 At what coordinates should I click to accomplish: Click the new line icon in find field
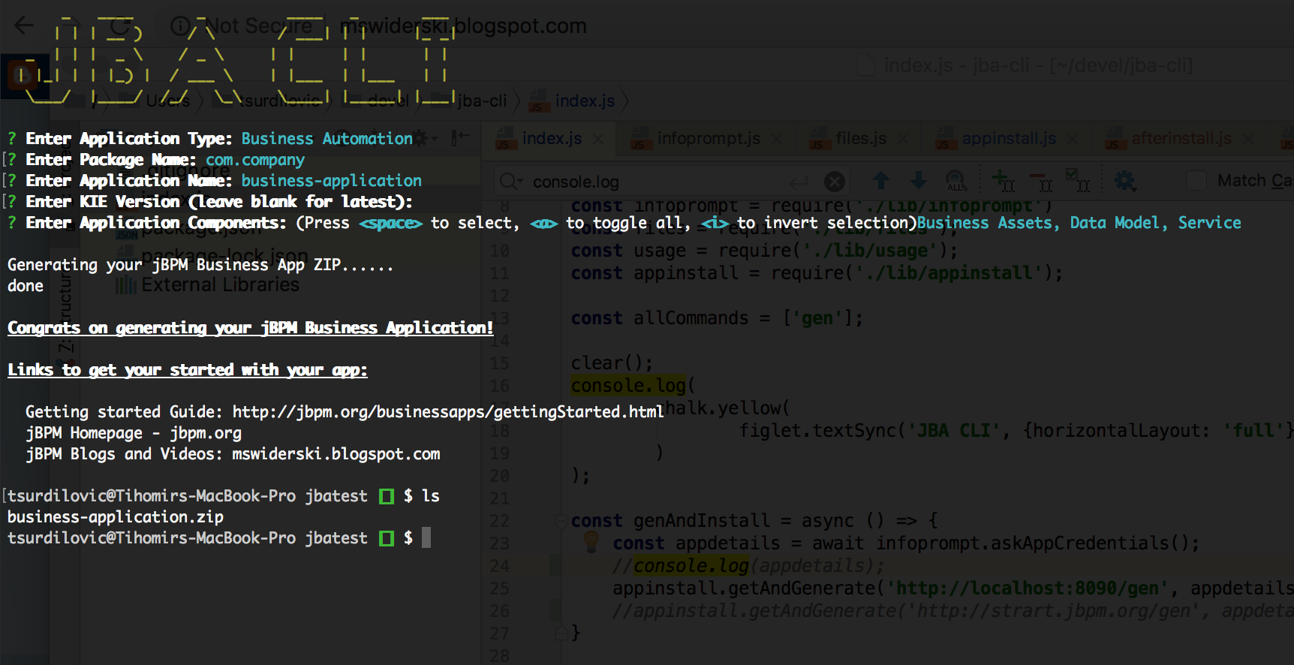[x=799, y=182]
